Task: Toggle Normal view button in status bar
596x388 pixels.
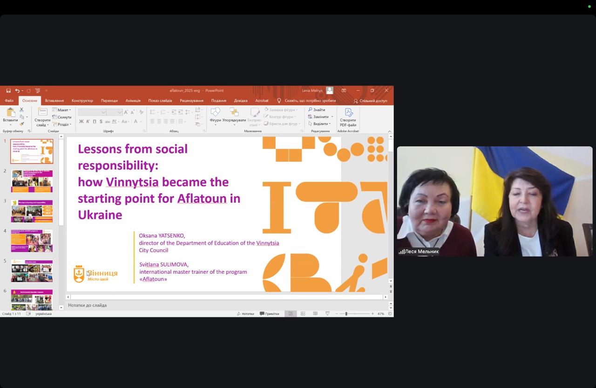Action: tap(291, 314)
